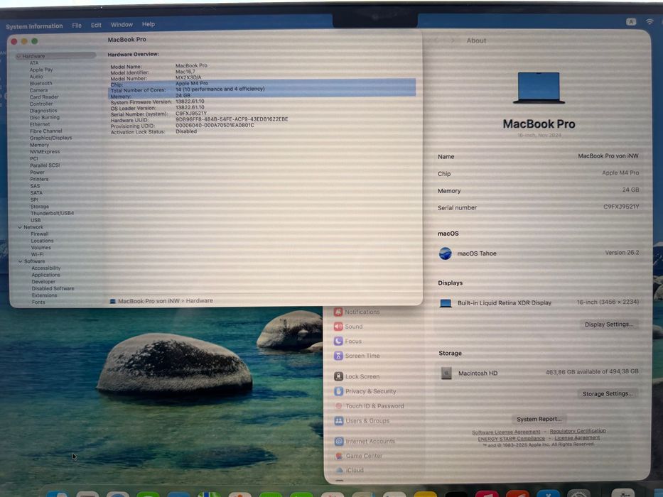Open iCloud in the settings sidebar
Image resolution: width=663 pixels, height=497 pixels.
[x=349, y=470]
